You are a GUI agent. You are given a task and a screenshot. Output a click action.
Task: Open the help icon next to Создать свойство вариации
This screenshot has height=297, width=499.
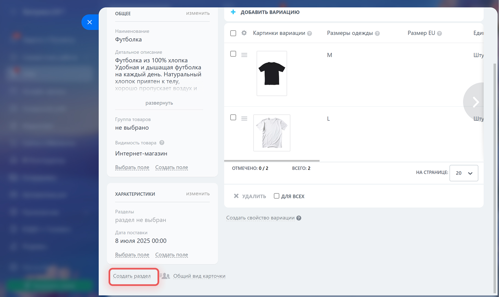[x=299, y=218]
